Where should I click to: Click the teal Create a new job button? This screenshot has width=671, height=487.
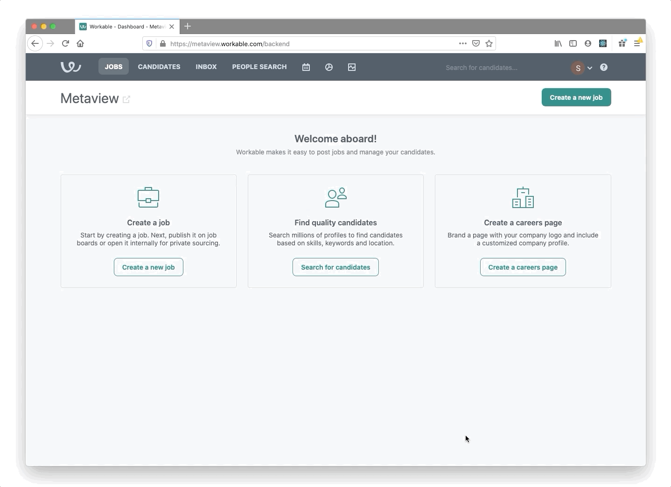576,97
